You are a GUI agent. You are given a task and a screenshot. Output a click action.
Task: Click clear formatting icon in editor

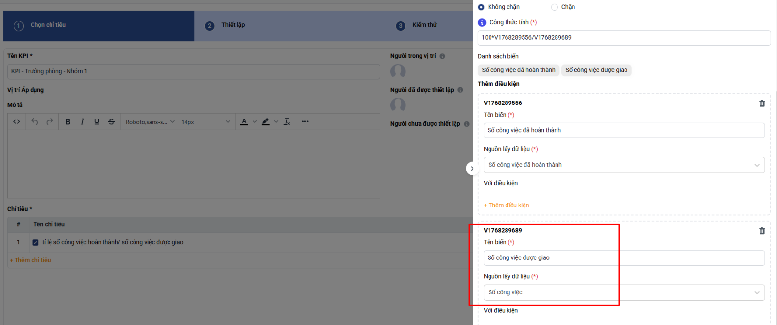point(287,122)
